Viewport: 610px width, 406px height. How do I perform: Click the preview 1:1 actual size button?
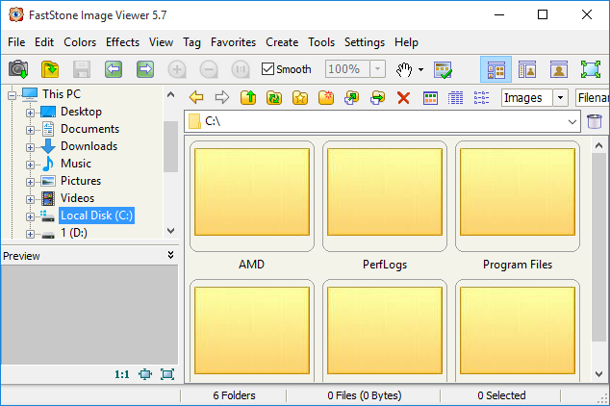122,374
